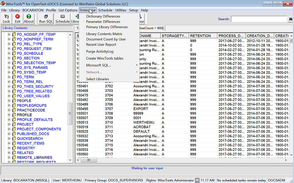
Task: Click the STORAGETY... column header
Action: 175,36
